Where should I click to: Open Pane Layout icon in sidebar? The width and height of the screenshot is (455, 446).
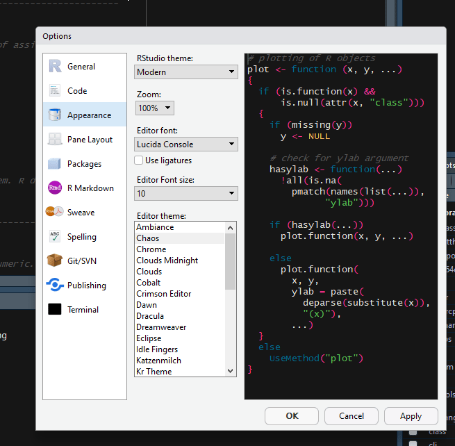click(x=55, y=140)
